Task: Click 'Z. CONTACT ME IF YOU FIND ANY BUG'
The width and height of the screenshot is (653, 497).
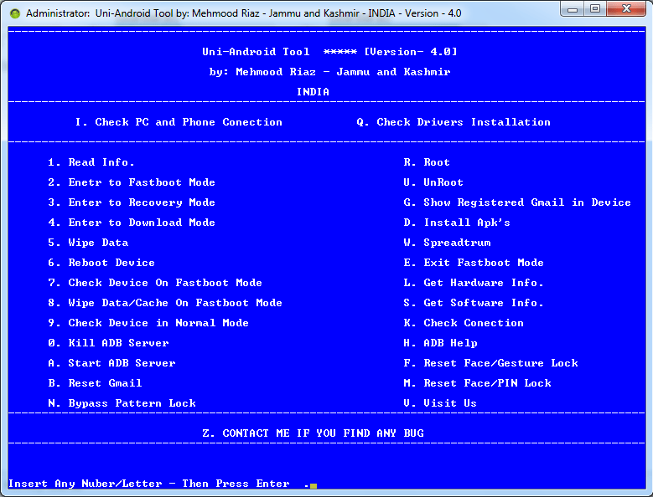Action: 314,433
